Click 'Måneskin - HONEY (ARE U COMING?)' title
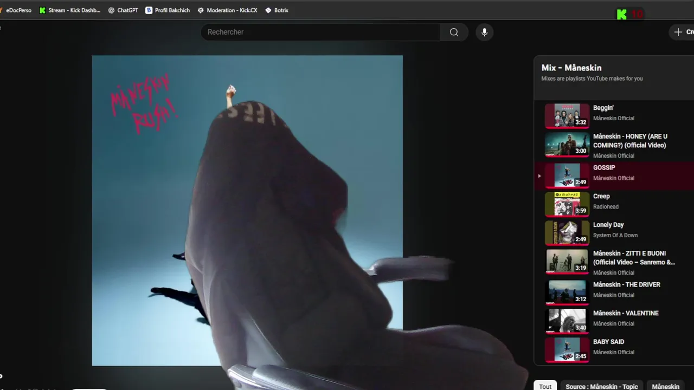 point(631,141)
